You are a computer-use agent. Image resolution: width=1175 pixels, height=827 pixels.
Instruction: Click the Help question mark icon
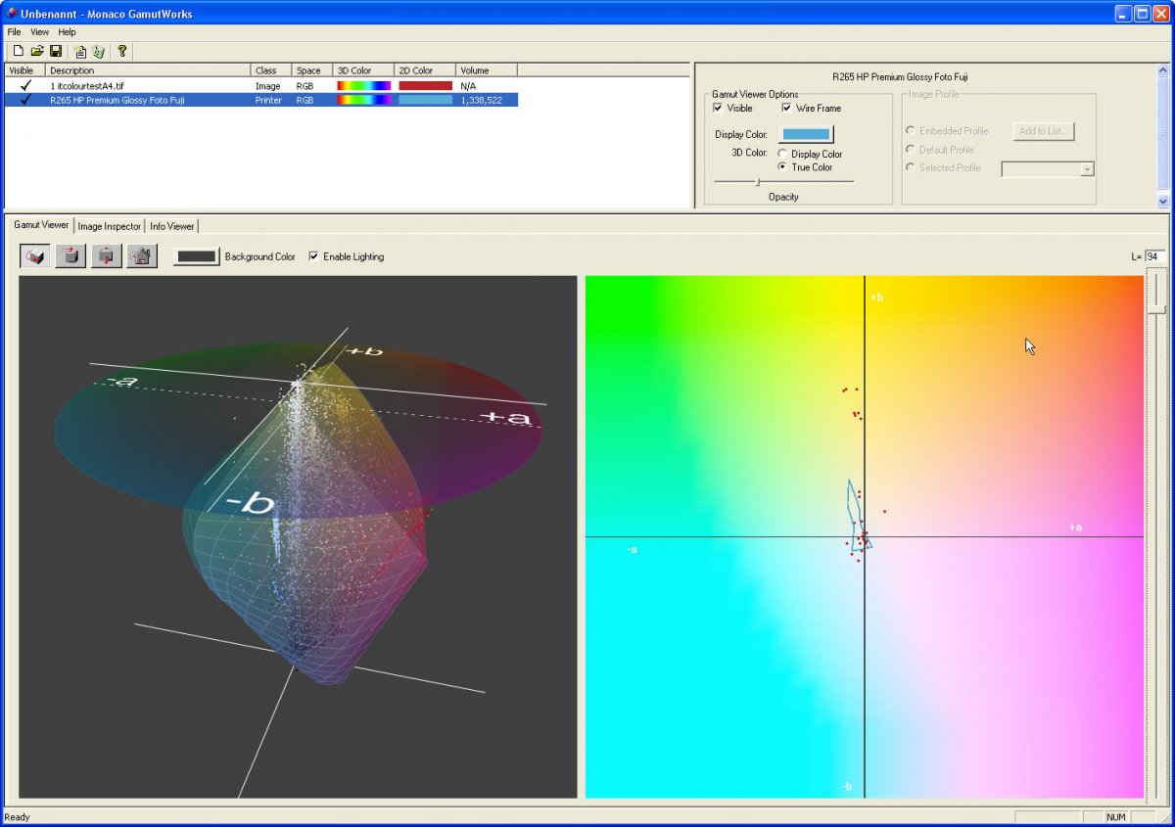click(122, 51)
